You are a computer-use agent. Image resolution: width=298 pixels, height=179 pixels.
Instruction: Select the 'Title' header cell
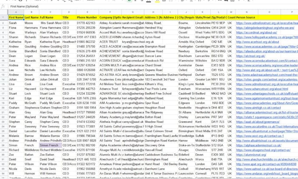[x=69, y=17]
